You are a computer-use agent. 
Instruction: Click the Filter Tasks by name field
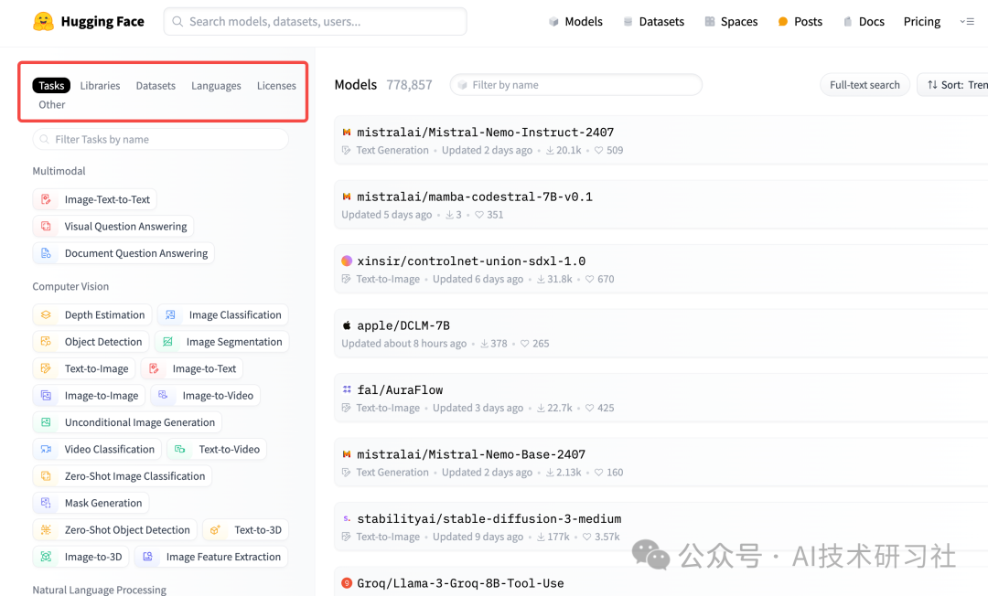161,139
